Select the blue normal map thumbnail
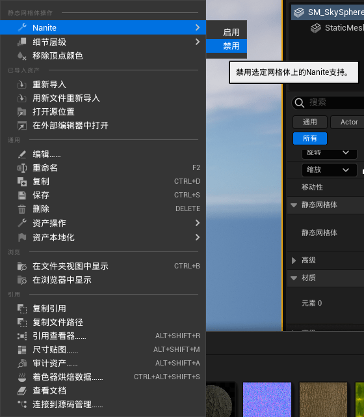 point(267,399)
